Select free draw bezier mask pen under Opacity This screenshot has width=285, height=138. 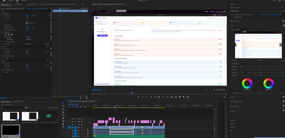pyautogui.click(x=12, y=35)
